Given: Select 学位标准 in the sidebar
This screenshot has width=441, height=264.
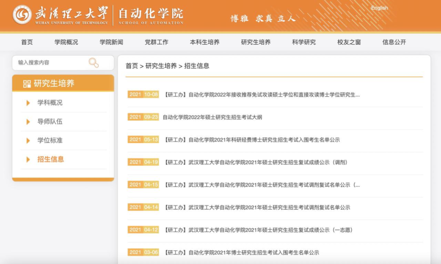Looking at the screenshot, I should [50, 141].
